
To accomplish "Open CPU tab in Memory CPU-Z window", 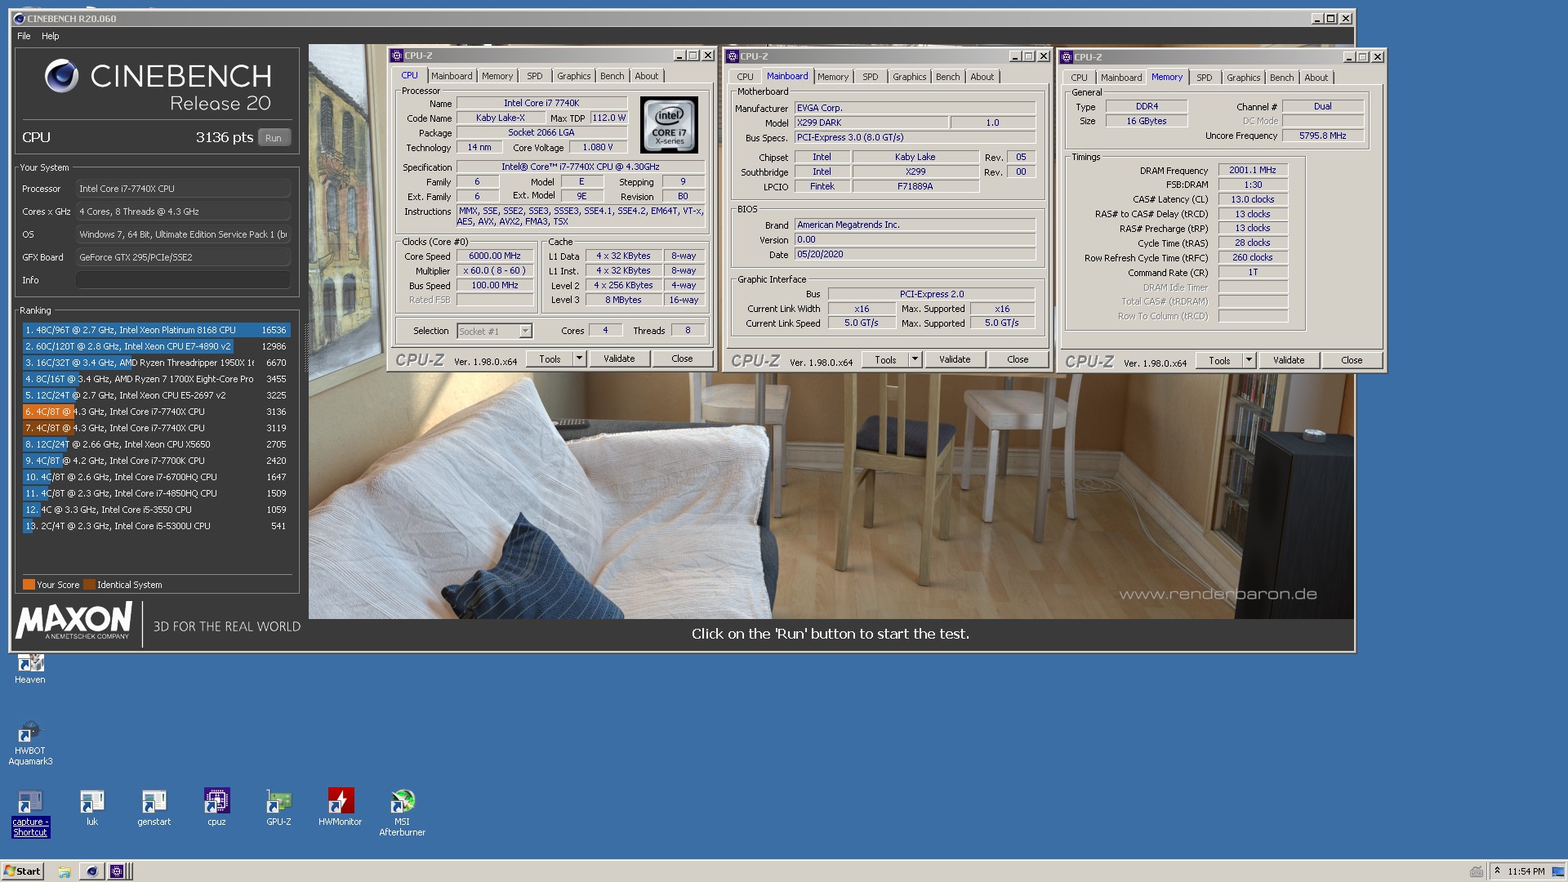I will click(x=1080, y=78).
